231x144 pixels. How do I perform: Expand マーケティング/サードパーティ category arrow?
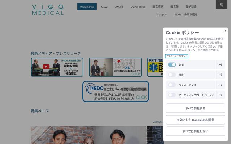pos(221,95)
